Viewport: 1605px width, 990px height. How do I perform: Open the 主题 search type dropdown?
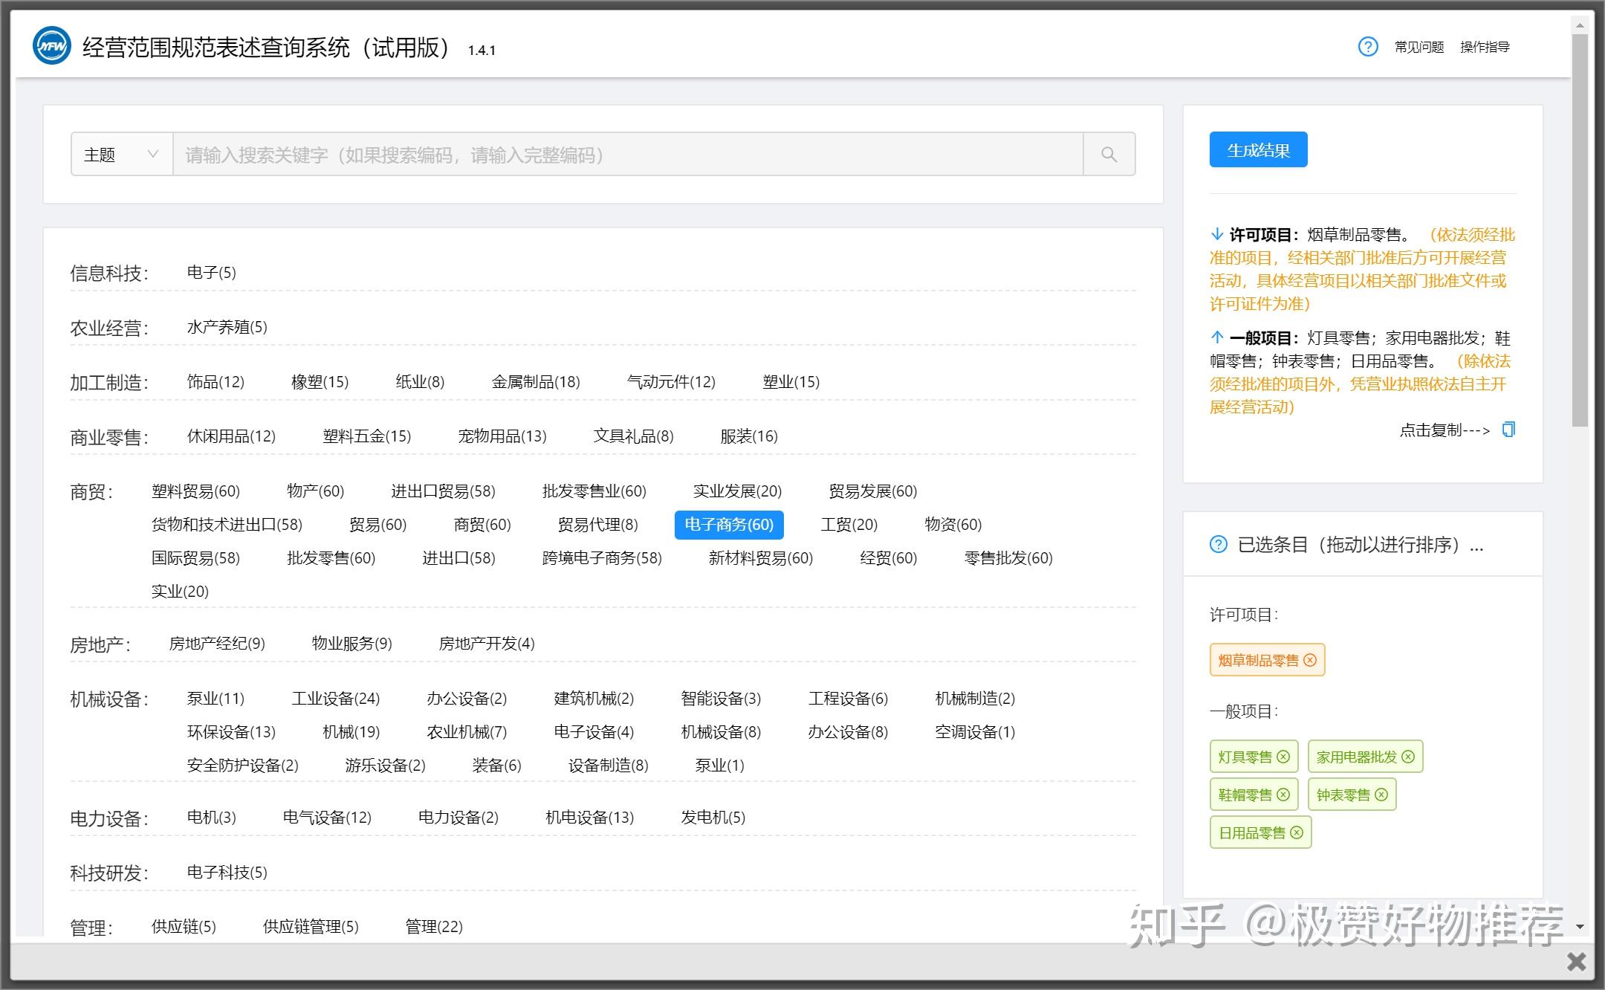click(x=122, y=155)
